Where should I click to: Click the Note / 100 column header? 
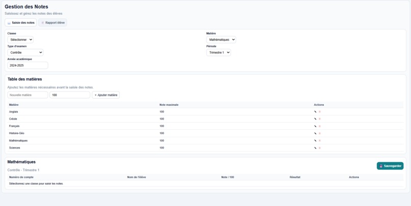coord(227,177)
